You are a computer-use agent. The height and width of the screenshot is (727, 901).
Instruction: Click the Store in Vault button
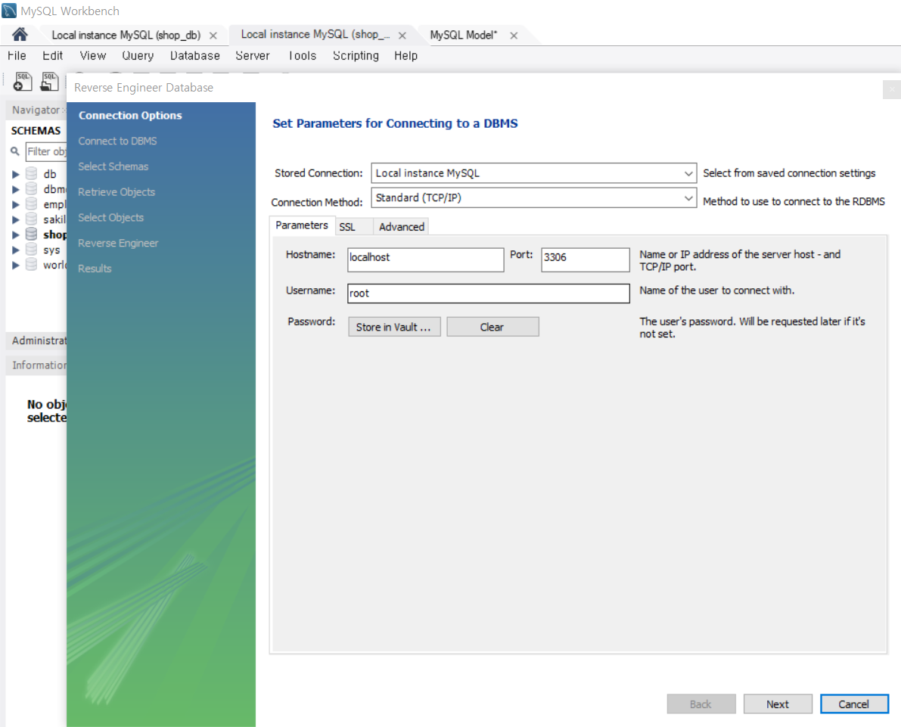tap(394, 327)
